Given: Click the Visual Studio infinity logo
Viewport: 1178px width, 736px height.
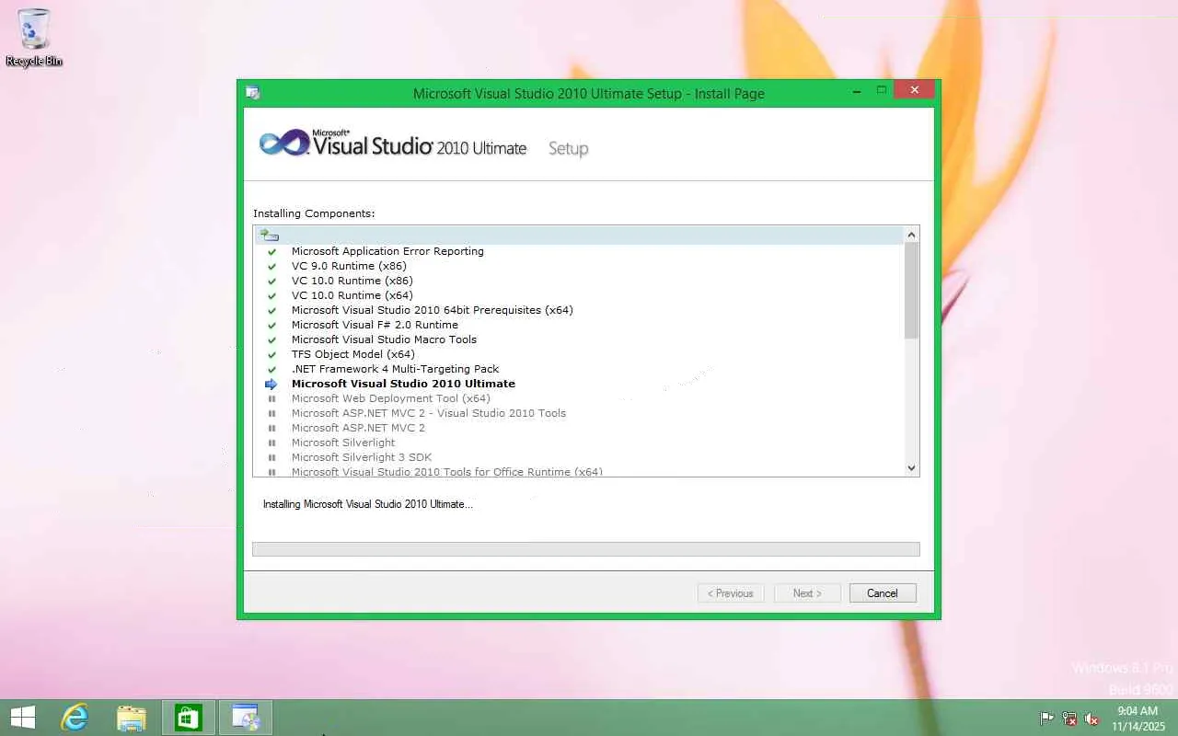Looking at the screenshot, I should pyautogui.click(x=283, y=144).
